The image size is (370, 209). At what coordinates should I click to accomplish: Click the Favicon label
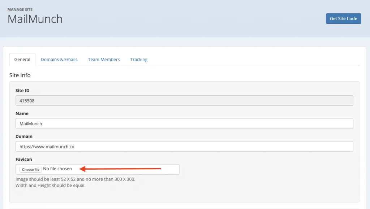23,160
